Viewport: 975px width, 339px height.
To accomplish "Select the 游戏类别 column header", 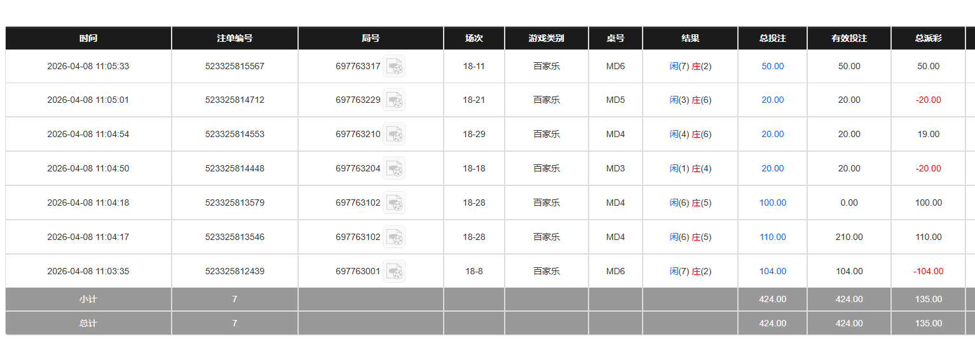I will click(x=546, y=38).
